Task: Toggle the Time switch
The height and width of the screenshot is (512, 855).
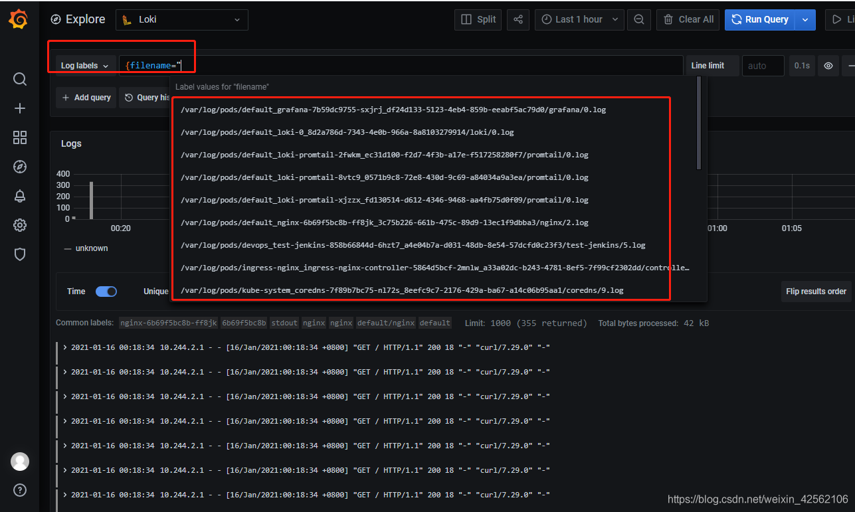Action: pyautogui.click(x=106, y=292)
